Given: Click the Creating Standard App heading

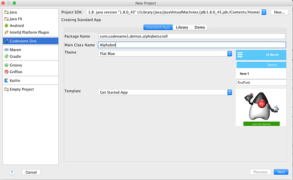Looking at the screenshot, I should 81,20.
